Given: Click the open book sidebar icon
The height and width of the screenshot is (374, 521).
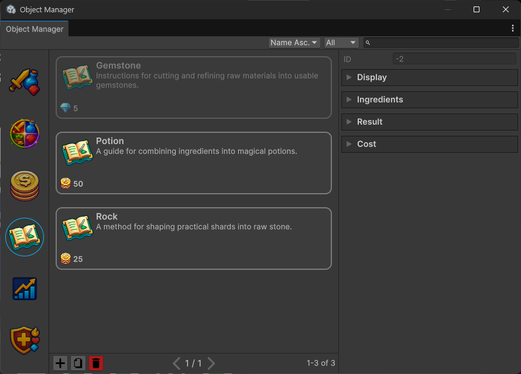Looking at the screenshot, I should click(x=25, y=236).
